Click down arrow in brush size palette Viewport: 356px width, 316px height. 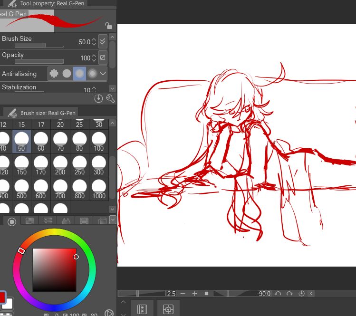click(x=112, y=209)
